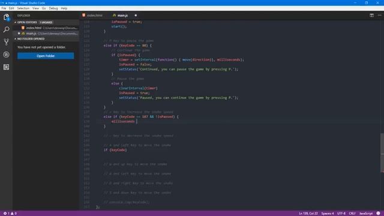Open the Go menu
The image size is (384, 216).
click(44, 8)
